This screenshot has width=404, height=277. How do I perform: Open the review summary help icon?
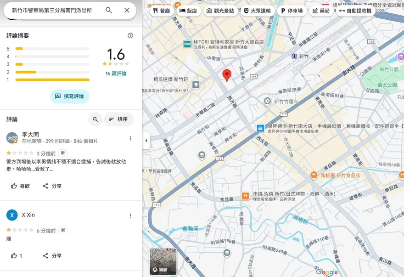click(130, 35)
